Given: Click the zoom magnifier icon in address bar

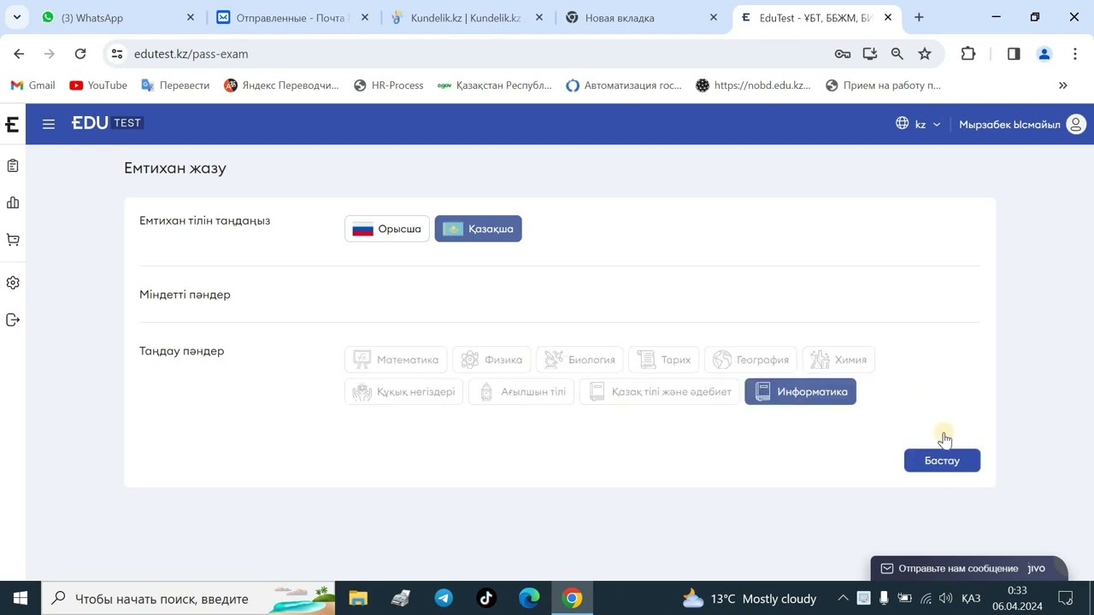Looking at the screenshot, I should (897, 54).
